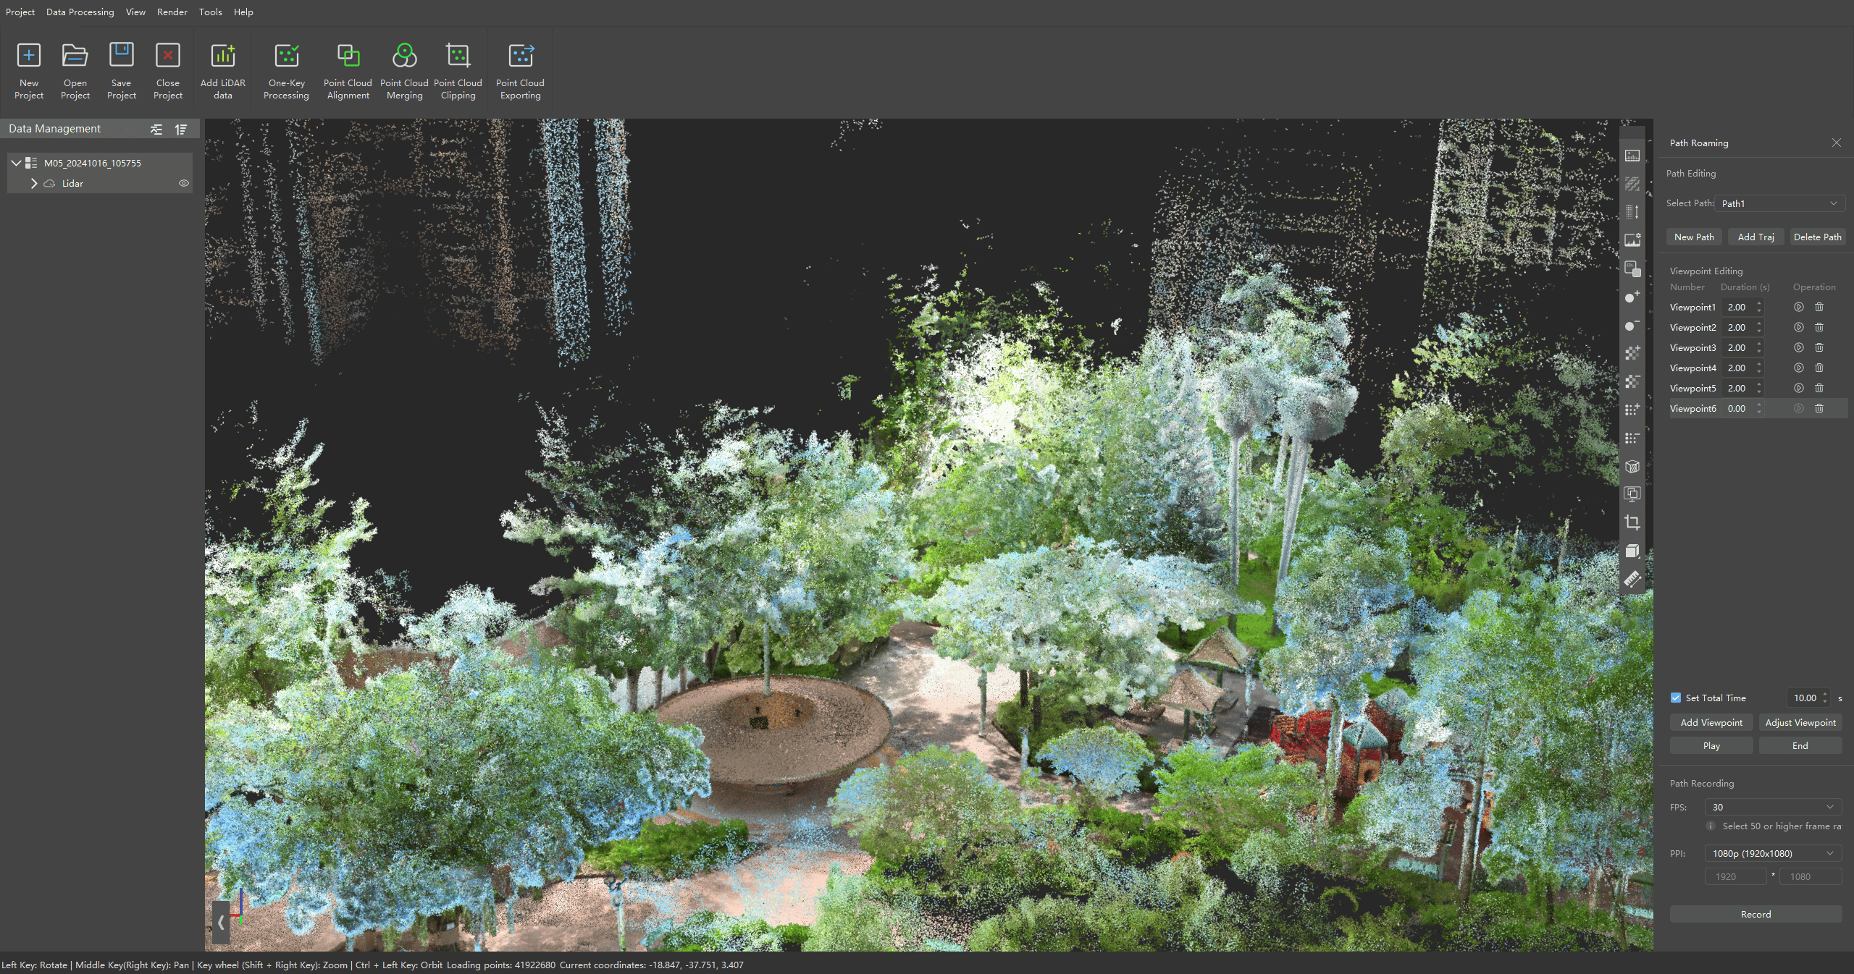This screenshot has width=1854, height=974.
Task: Click the ruler measurement tool icon
Action: tap(1632, 580)
